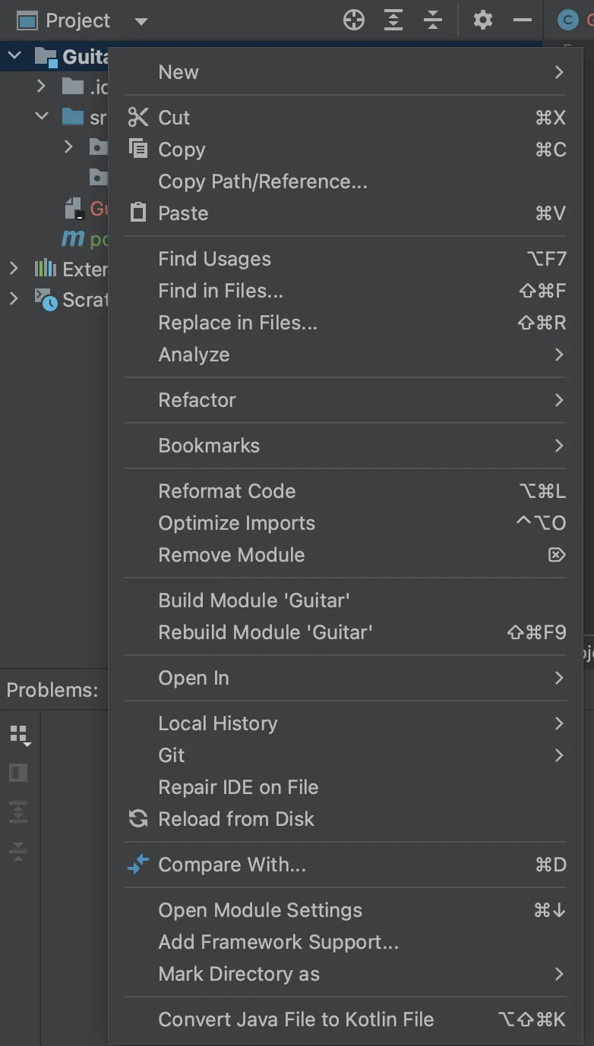Image resolution: width=594 pixels, height=1046 pixels.
Task: Select Open Module Settings
Action: [260, 910]
